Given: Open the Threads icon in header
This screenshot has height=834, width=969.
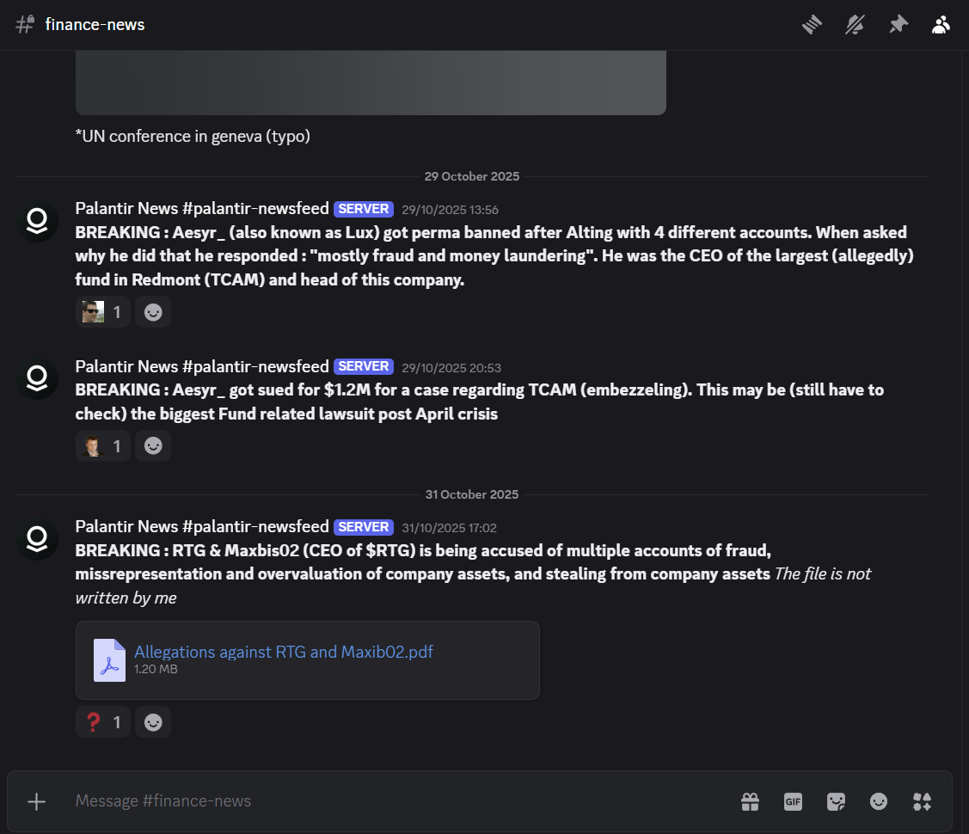Looking at the screenshot, I should [x=813, y=25].
